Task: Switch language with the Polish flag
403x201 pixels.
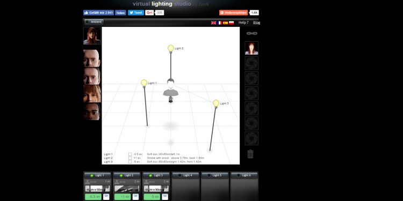Action: pyautogui.click(x=231, y=23)
